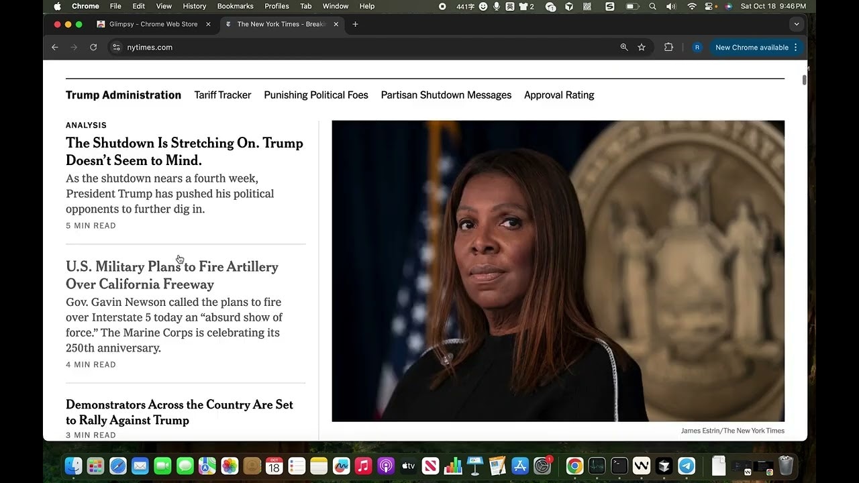Open the Profiles menu
The width and height of the screenshot is (859, 483).
click(276, 6)
